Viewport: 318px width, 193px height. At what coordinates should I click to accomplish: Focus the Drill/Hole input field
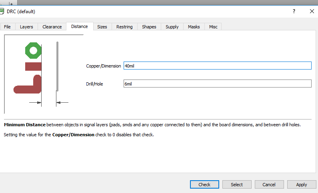coord(217,84)
